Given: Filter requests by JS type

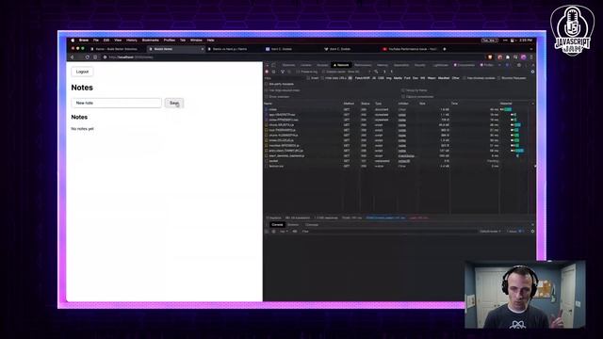Looking at the screenshot, I should click(374, 78).
